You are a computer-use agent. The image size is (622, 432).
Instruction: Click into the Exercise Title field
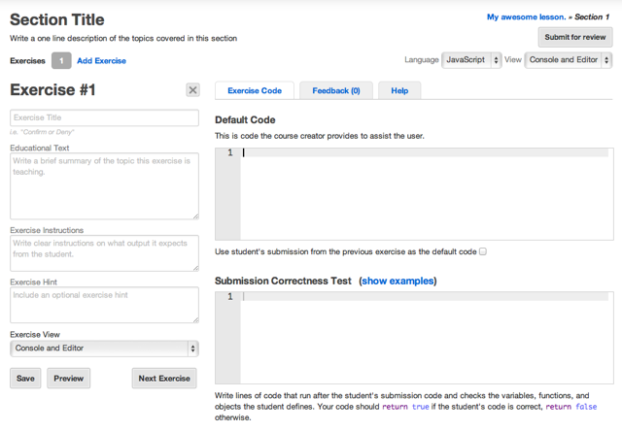pyautogui.click(x=104, y=117)
